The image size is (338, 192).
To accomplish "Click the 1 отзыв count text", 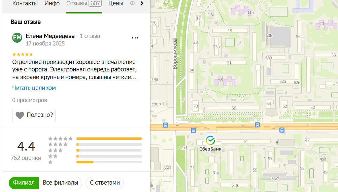I will (90, 36).
